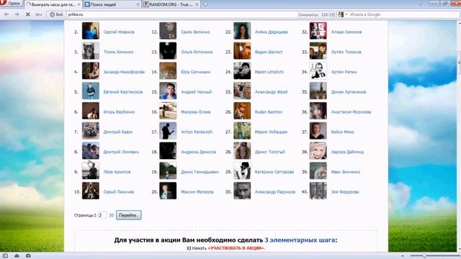The height and width of the screenshot is (259, 461).
Task: Click page number 30 link in pagination
Action: [x=111, y=215]
